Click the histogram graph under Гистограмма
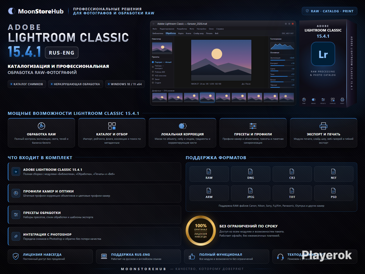Viewport: 365px width, 274px height. (x=282, y=46)
